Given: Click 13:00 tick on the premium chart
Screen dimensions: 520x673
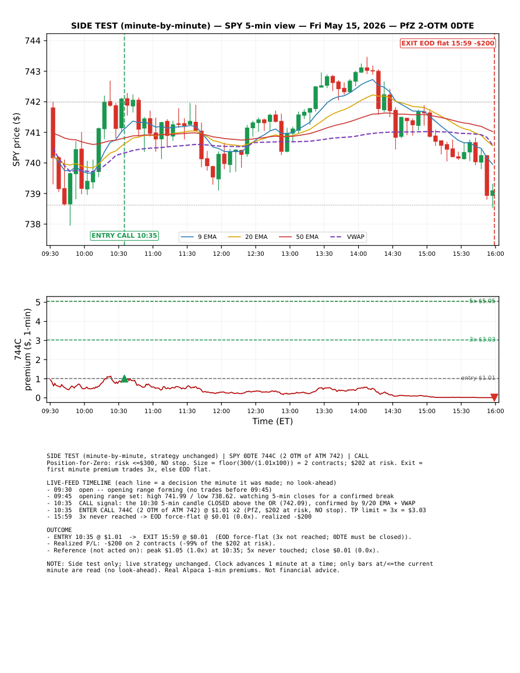Looking at the screenshot, I should pos(289,411).
